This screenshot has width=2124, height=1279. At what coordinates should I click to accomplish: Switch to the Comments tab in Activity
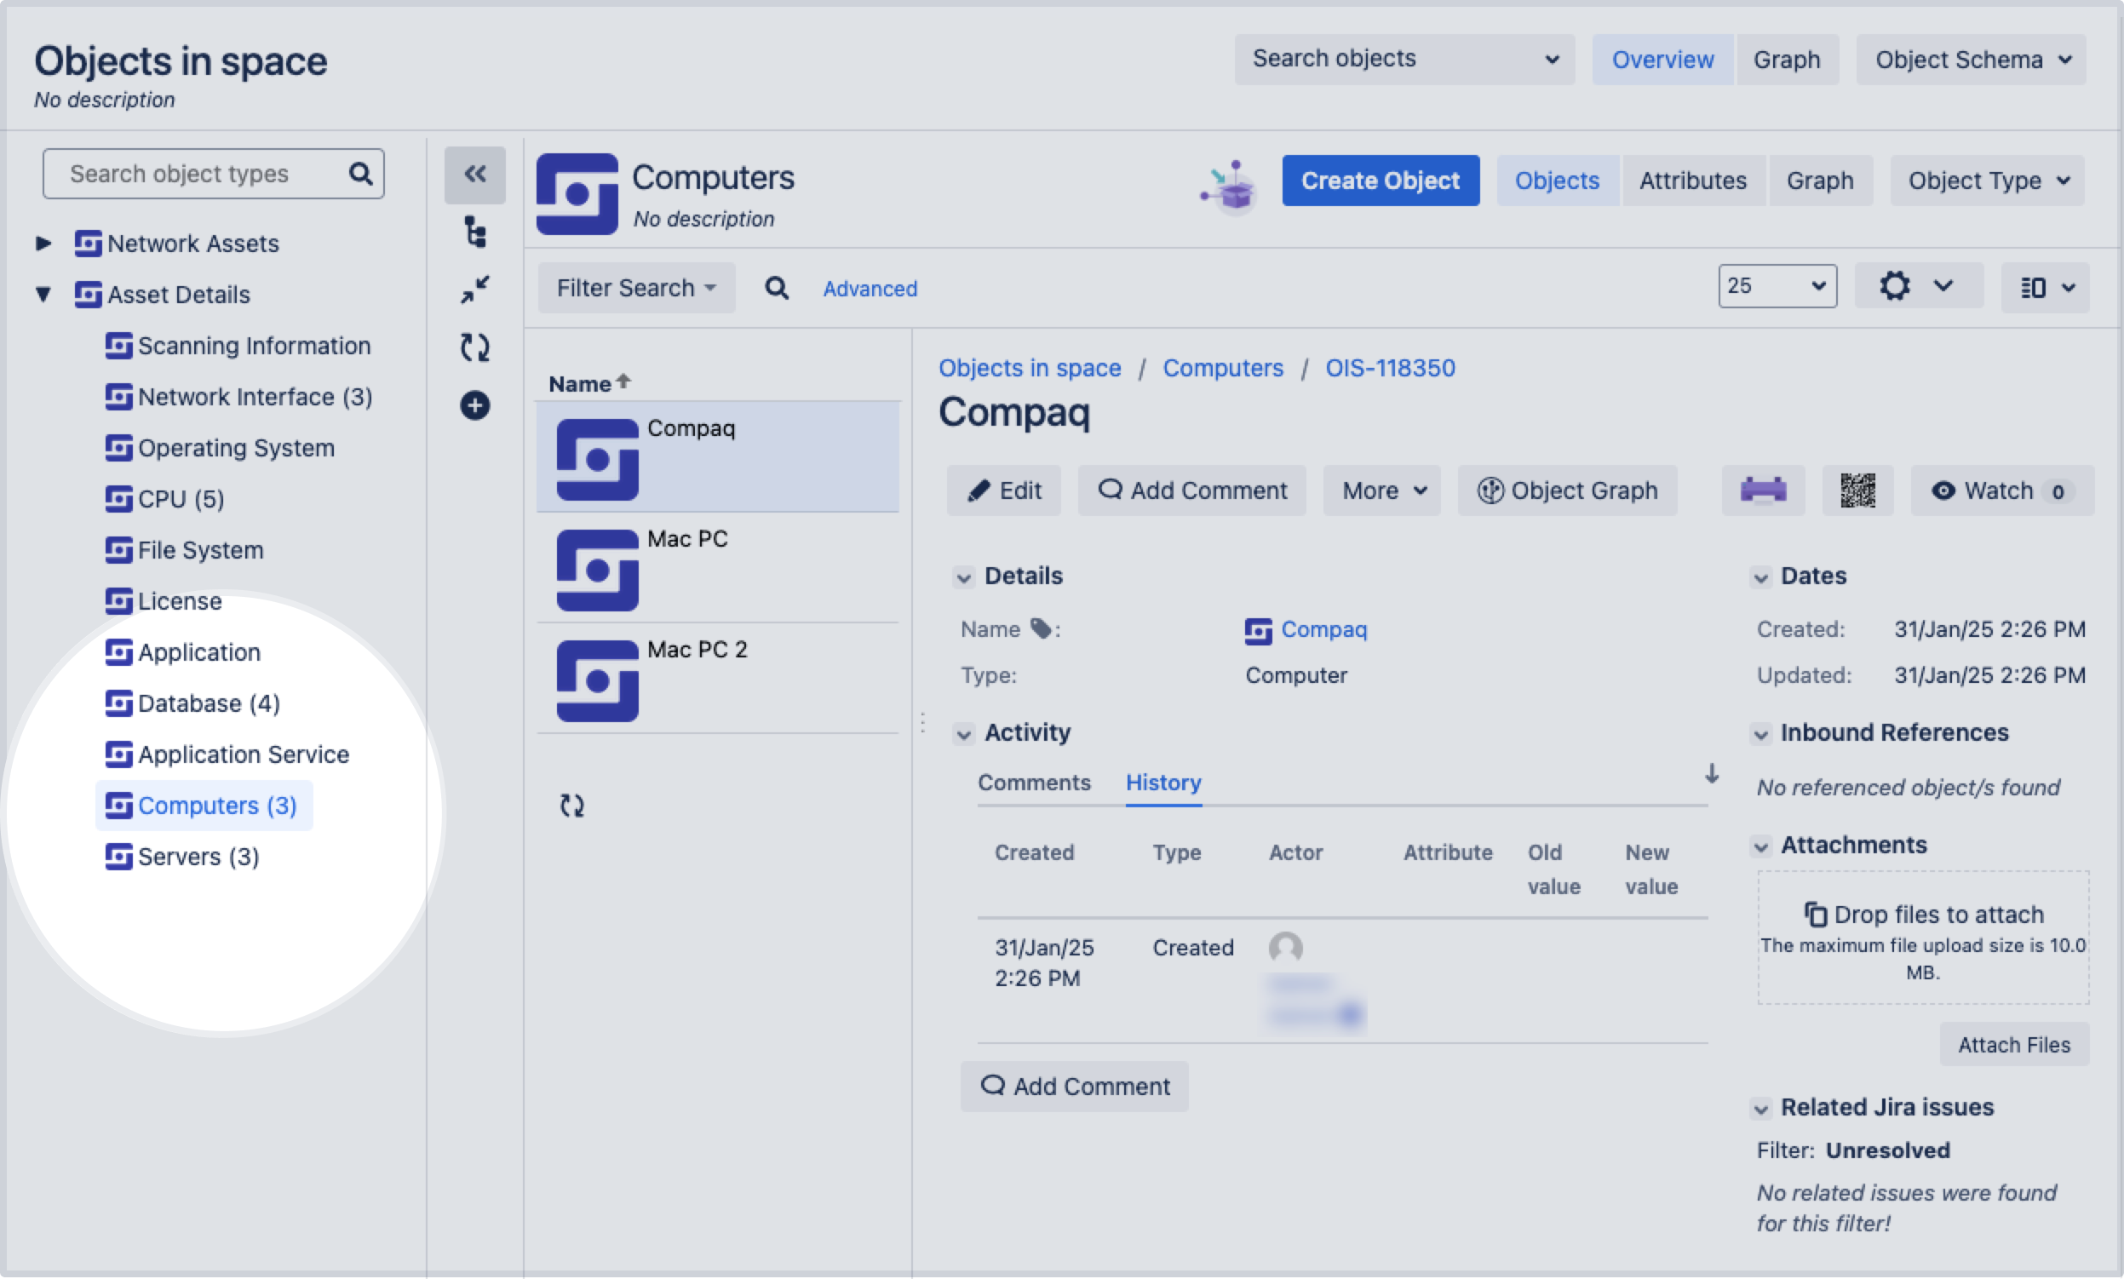point(1035,782)
